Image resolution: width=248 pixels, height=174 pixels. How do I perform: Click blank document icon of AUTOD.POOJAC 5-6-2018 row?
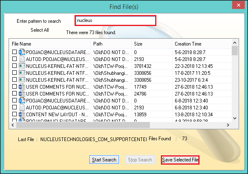(x=22, y=59)
